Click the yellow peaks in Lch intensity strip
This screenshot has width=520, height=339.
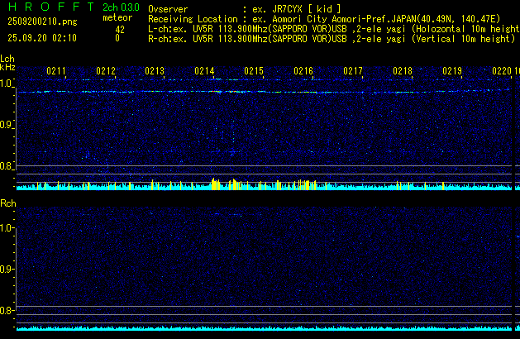pyautogui.click(x=215, y=184)
